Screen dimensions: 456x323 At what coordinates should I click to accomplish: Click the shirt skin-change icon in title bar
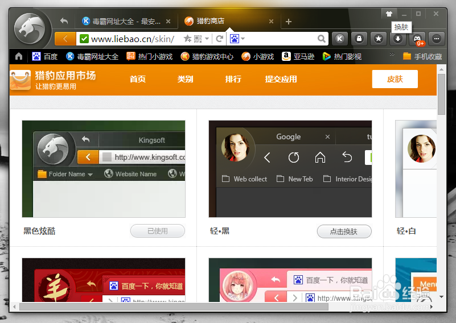[389, 14]
